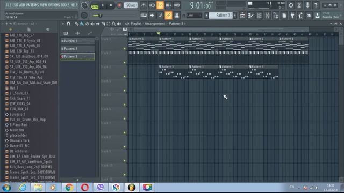Open the ADD menu
Screen dimensions: 344x193
coord(22,5)
